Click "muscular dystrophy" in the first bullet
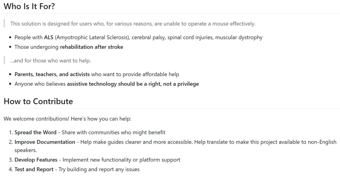 pyautogui.click(x=239, y=38)
